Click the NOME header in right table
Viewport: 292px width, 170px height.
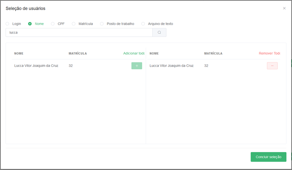coord(154,53)
